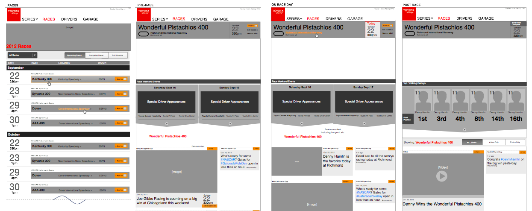Open Special Driver Appearances for Sunday in On Race Day
Screen dimensions: 532x211
point(364,102)
